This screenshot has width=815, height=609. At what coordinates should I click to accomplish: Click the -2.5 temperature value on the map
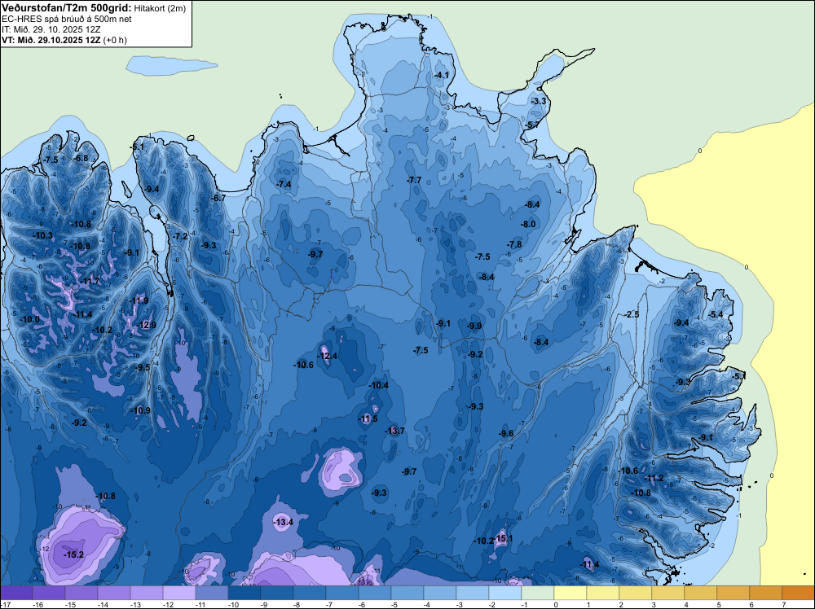(632, 314)
